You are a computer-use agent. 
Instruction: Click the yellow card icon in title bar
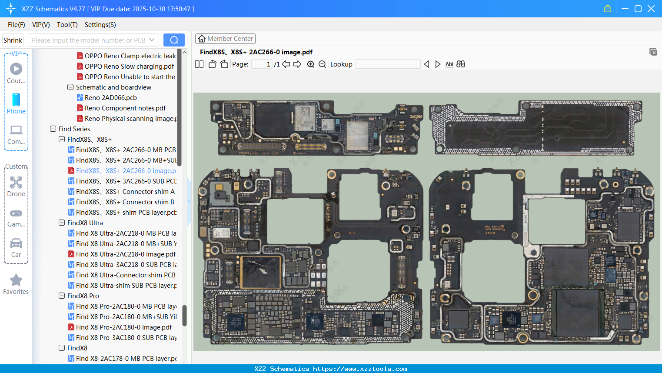pos(607,8)
